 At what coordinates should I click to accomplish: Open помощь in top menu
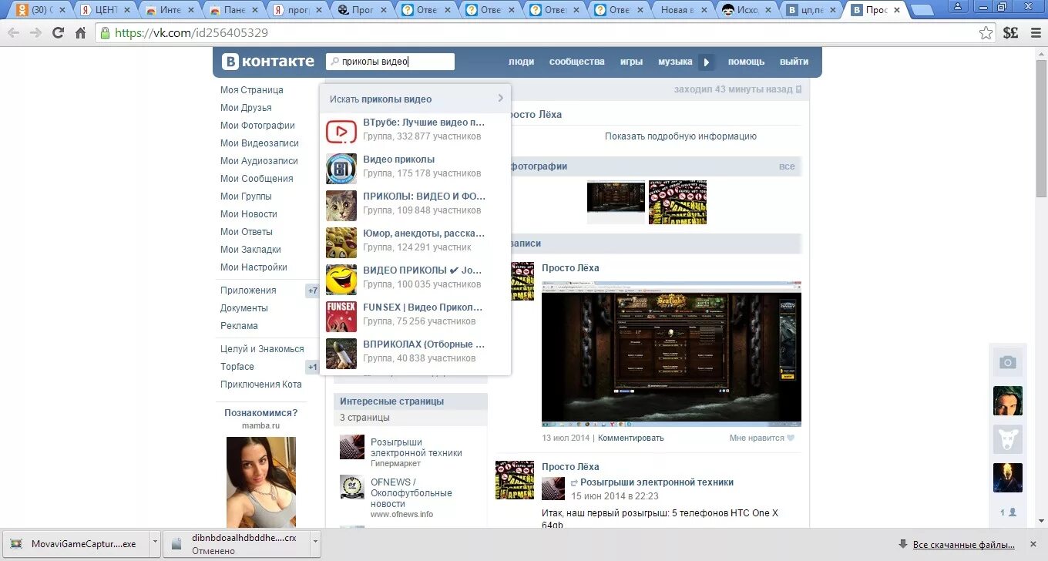746,62
